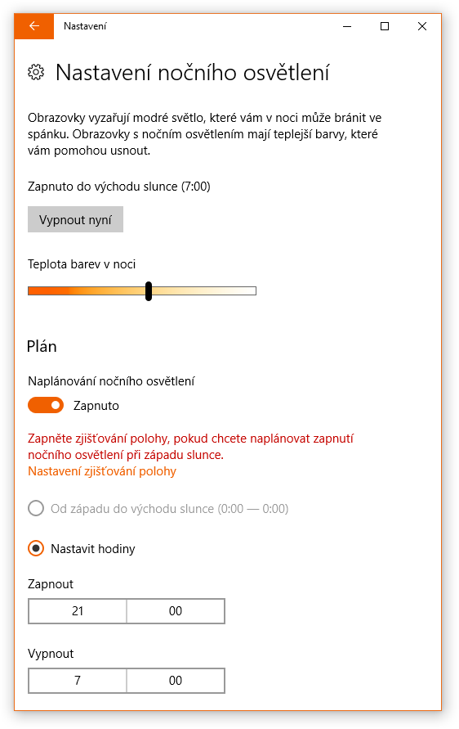Click the Zapnuto label beside the toggle
The height and width of the screenshot is (729, 459).
96,406
